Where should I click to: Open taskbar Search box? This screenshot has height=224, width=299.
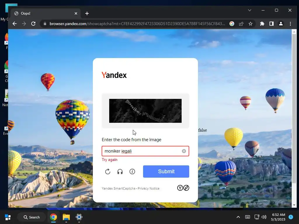tap(32, 217)
